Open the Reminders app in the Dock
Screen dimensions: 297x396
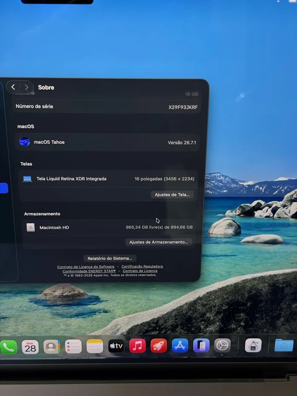pyautogui.click(x=73, y=346)
